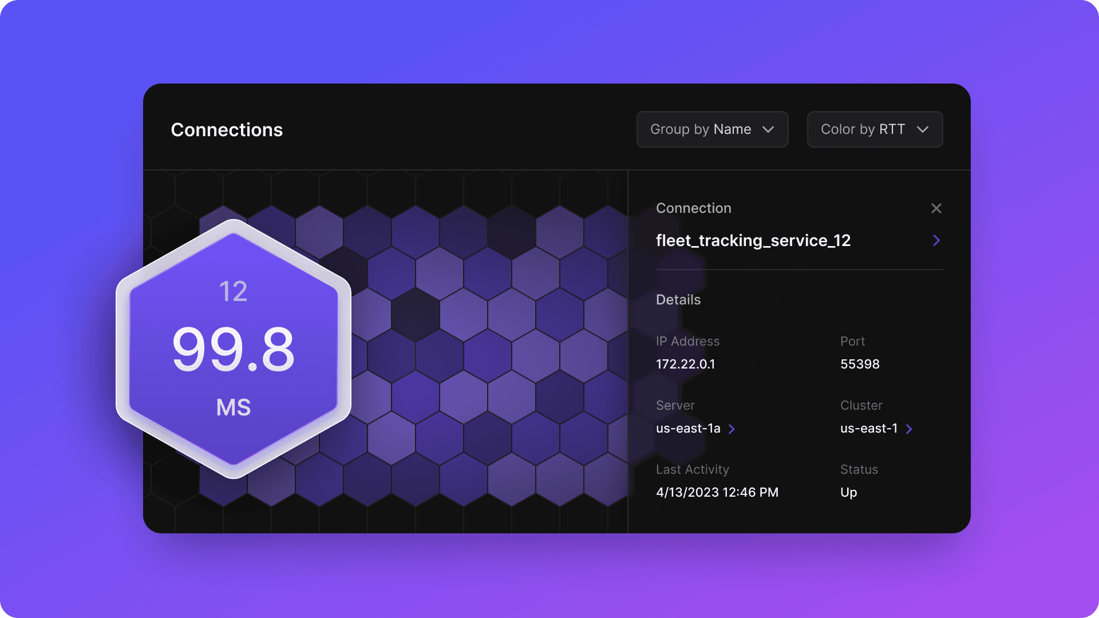The width and height of the screenshot is (1099, 618).
Task: Select the IP address 172.22.0.1 value
Action: [x=685, y=364]
